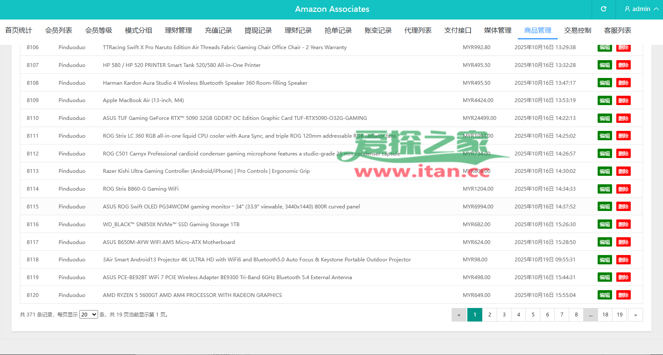Click the pagination ellipsis button
The width and height of the screenshot is (663, 355).
pos(590,315)
